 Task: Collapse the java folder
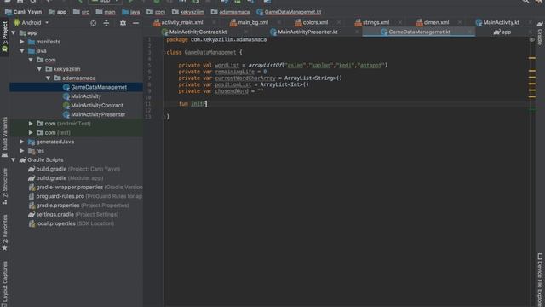pos(22,51)
